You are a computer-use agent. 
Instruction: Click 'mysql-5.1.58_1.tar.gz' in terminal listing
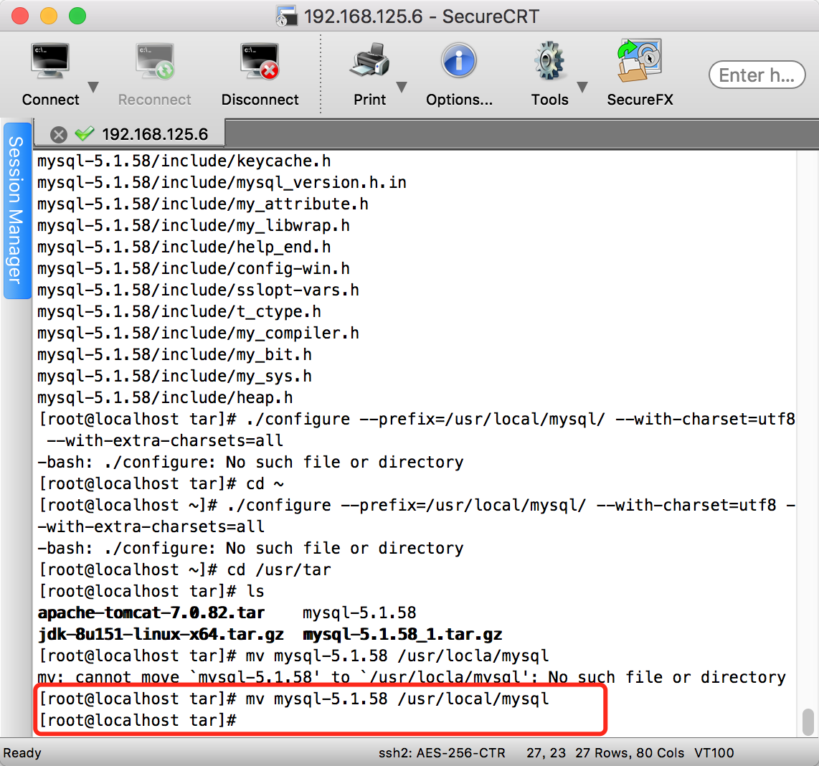(402, 634)
